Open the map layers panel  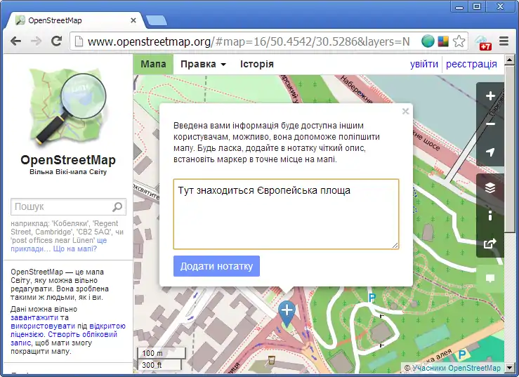point(490,187)
